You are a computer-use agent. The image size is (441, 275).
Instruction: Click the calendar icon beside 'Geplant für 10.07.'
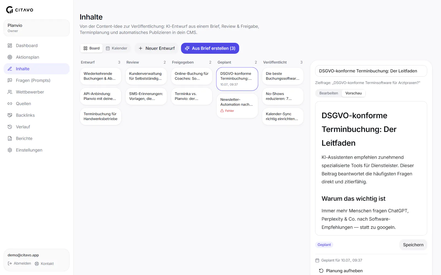pos(317,260)
